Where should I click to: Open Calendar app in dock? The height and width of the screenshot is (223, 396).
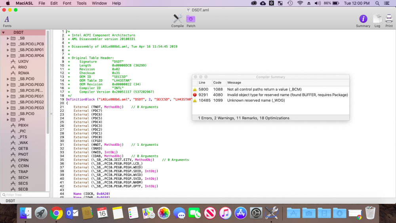pyautogui.click(x=102, y=213)
